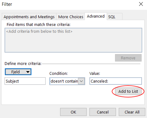Image resolution: width=147 pixels, height=118 pixels.
Task: Click the Value box containing Canceled:
Action: coord(116,81)
